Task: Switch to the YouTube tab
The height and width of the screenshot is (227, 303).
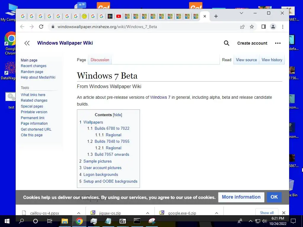Action: tap(118, 16)
